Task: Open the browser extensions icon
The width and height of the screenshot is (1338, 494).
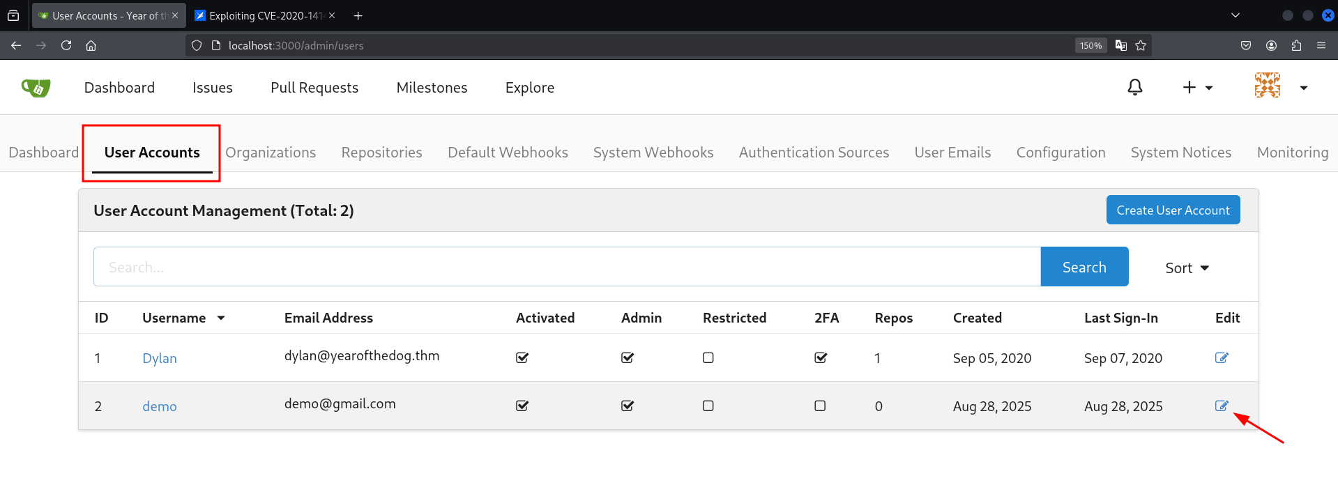Action: point(1296,45)
